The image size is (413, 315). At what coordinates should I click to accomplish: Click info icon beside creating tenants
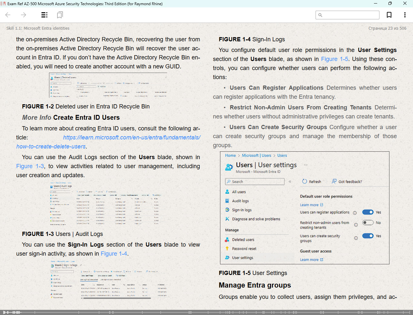point(356,225)
